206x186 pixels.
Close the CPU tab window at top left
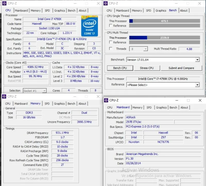[98, 3]
